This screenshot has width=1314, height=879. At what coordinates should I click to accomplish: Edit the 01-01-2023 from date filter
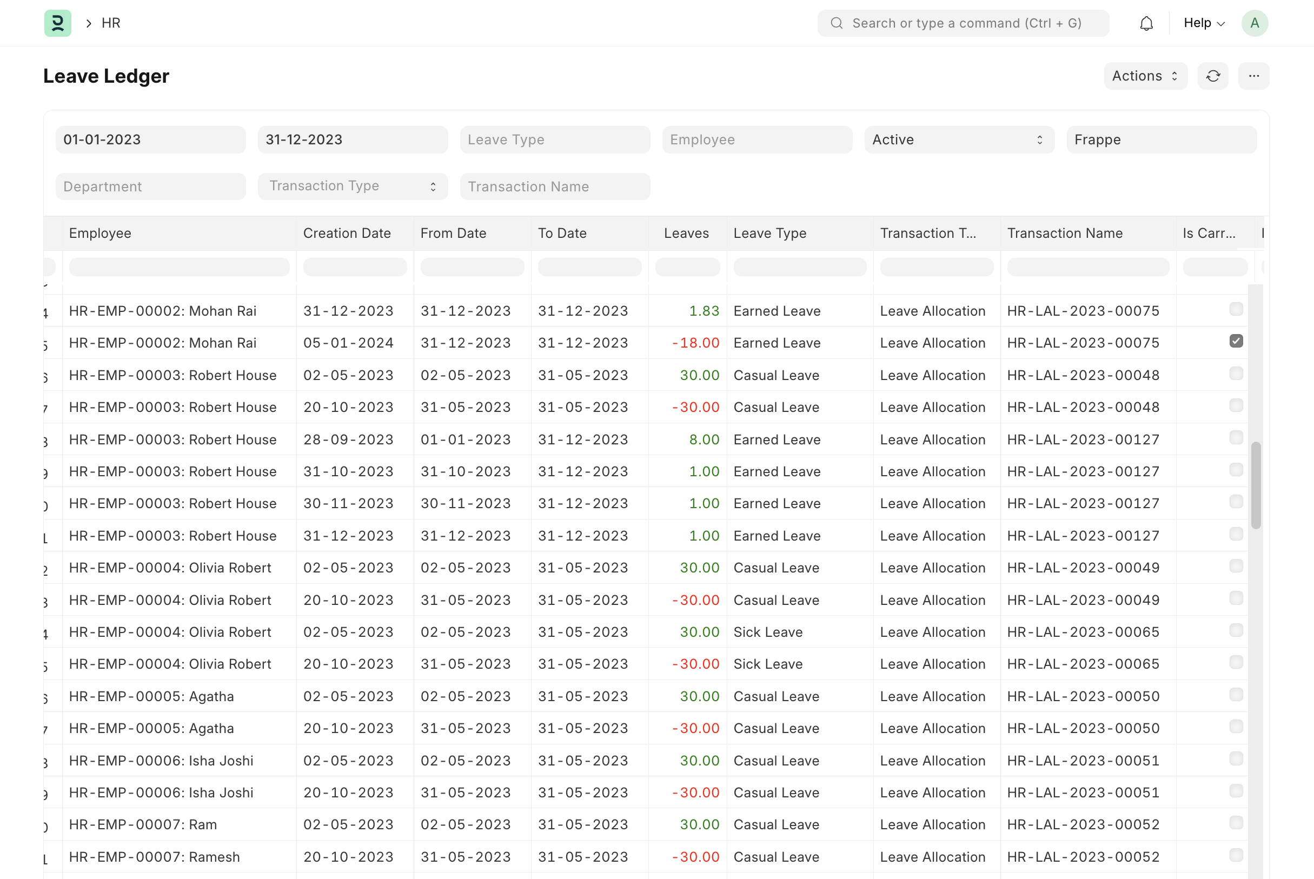pyautogui.click(x=150, y=139)
